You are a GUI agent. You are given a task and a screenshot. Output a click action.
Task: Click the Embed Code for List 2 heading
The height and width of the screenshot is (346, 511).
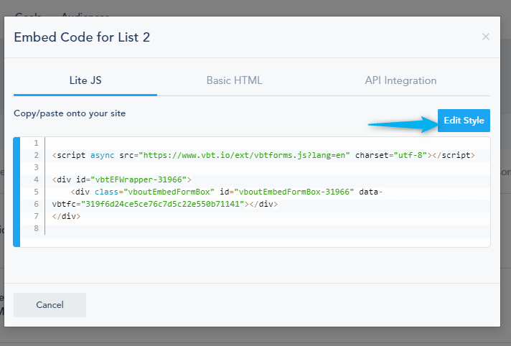click(x=82, y=37)
